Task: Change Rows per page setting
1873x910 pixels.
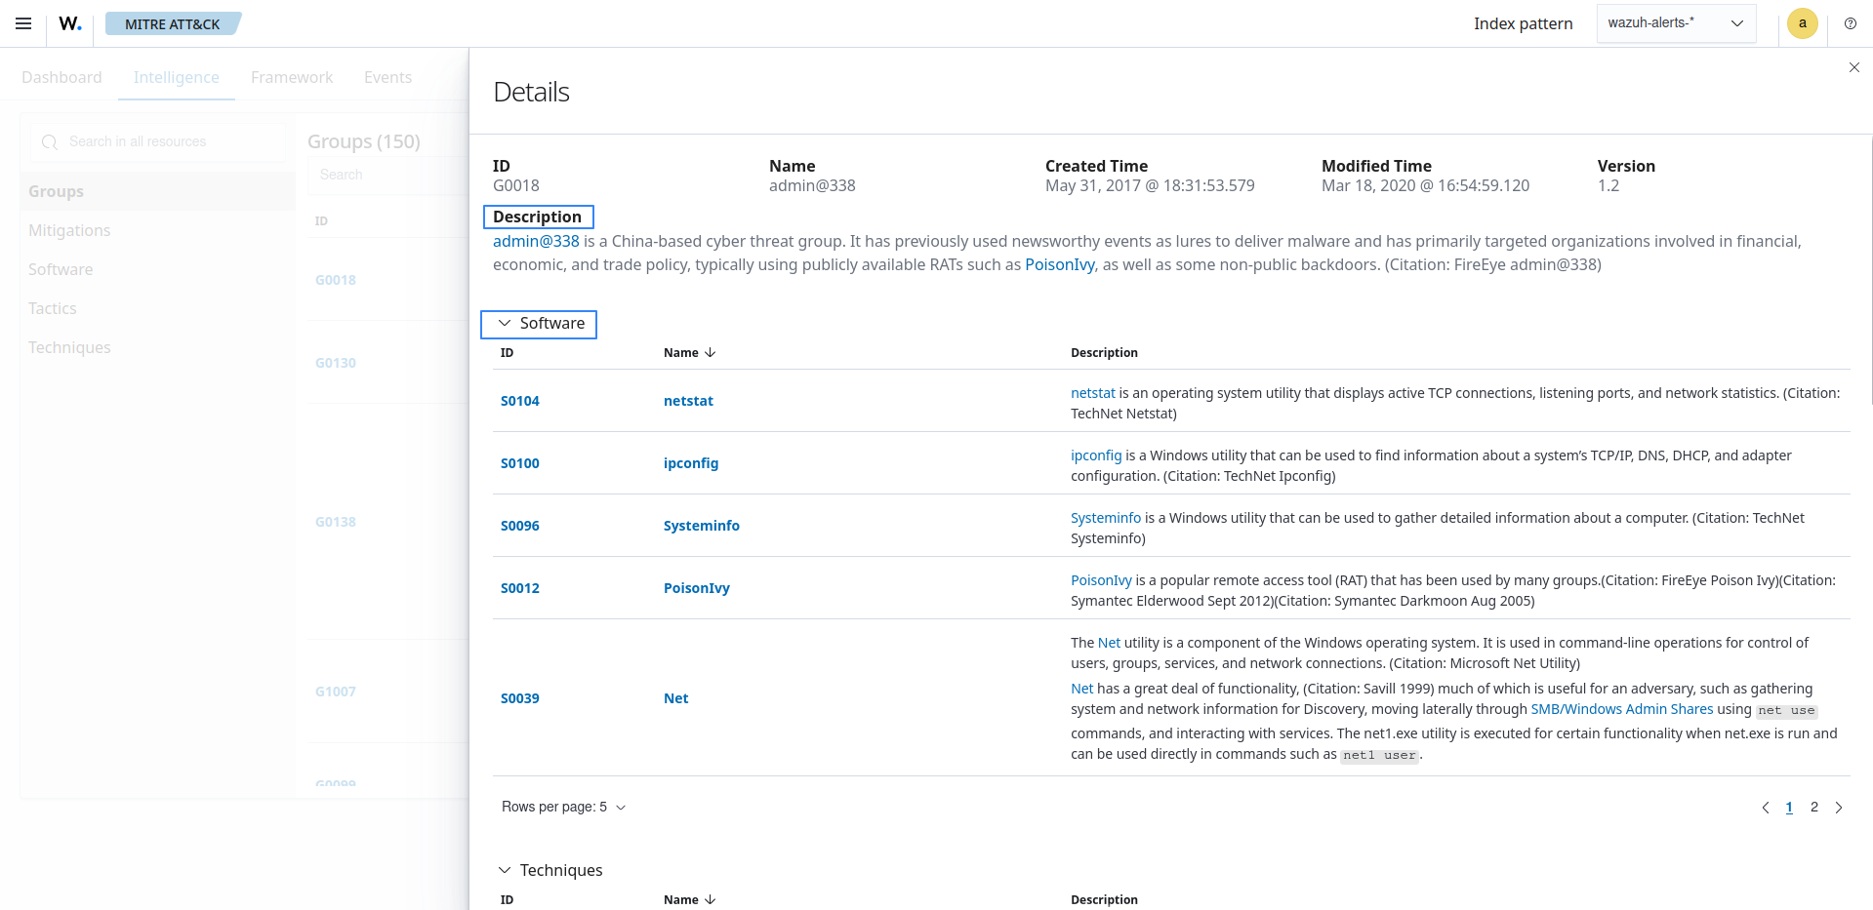Action: click(x=563, y=808)
